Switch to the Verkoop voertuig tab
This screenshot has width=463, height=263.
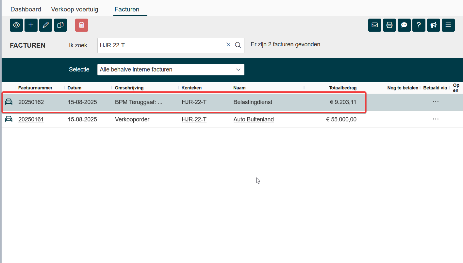tap(74, 9)
